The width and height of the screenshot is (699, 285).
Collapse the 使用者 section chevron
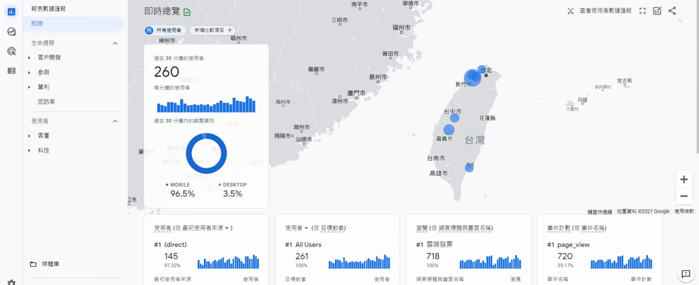[x=115, y=121]
